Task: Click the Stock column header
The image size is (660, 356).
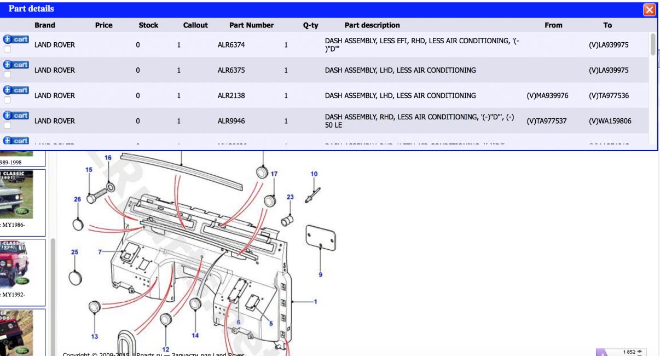Action: coord(148,25)
